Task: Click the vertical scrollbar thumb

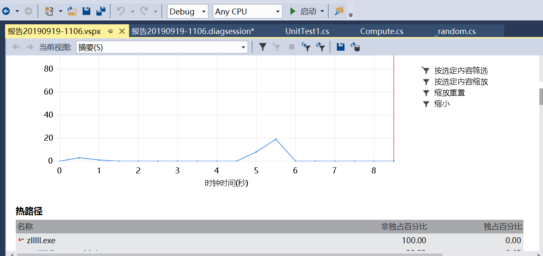Action: [541, 97]
